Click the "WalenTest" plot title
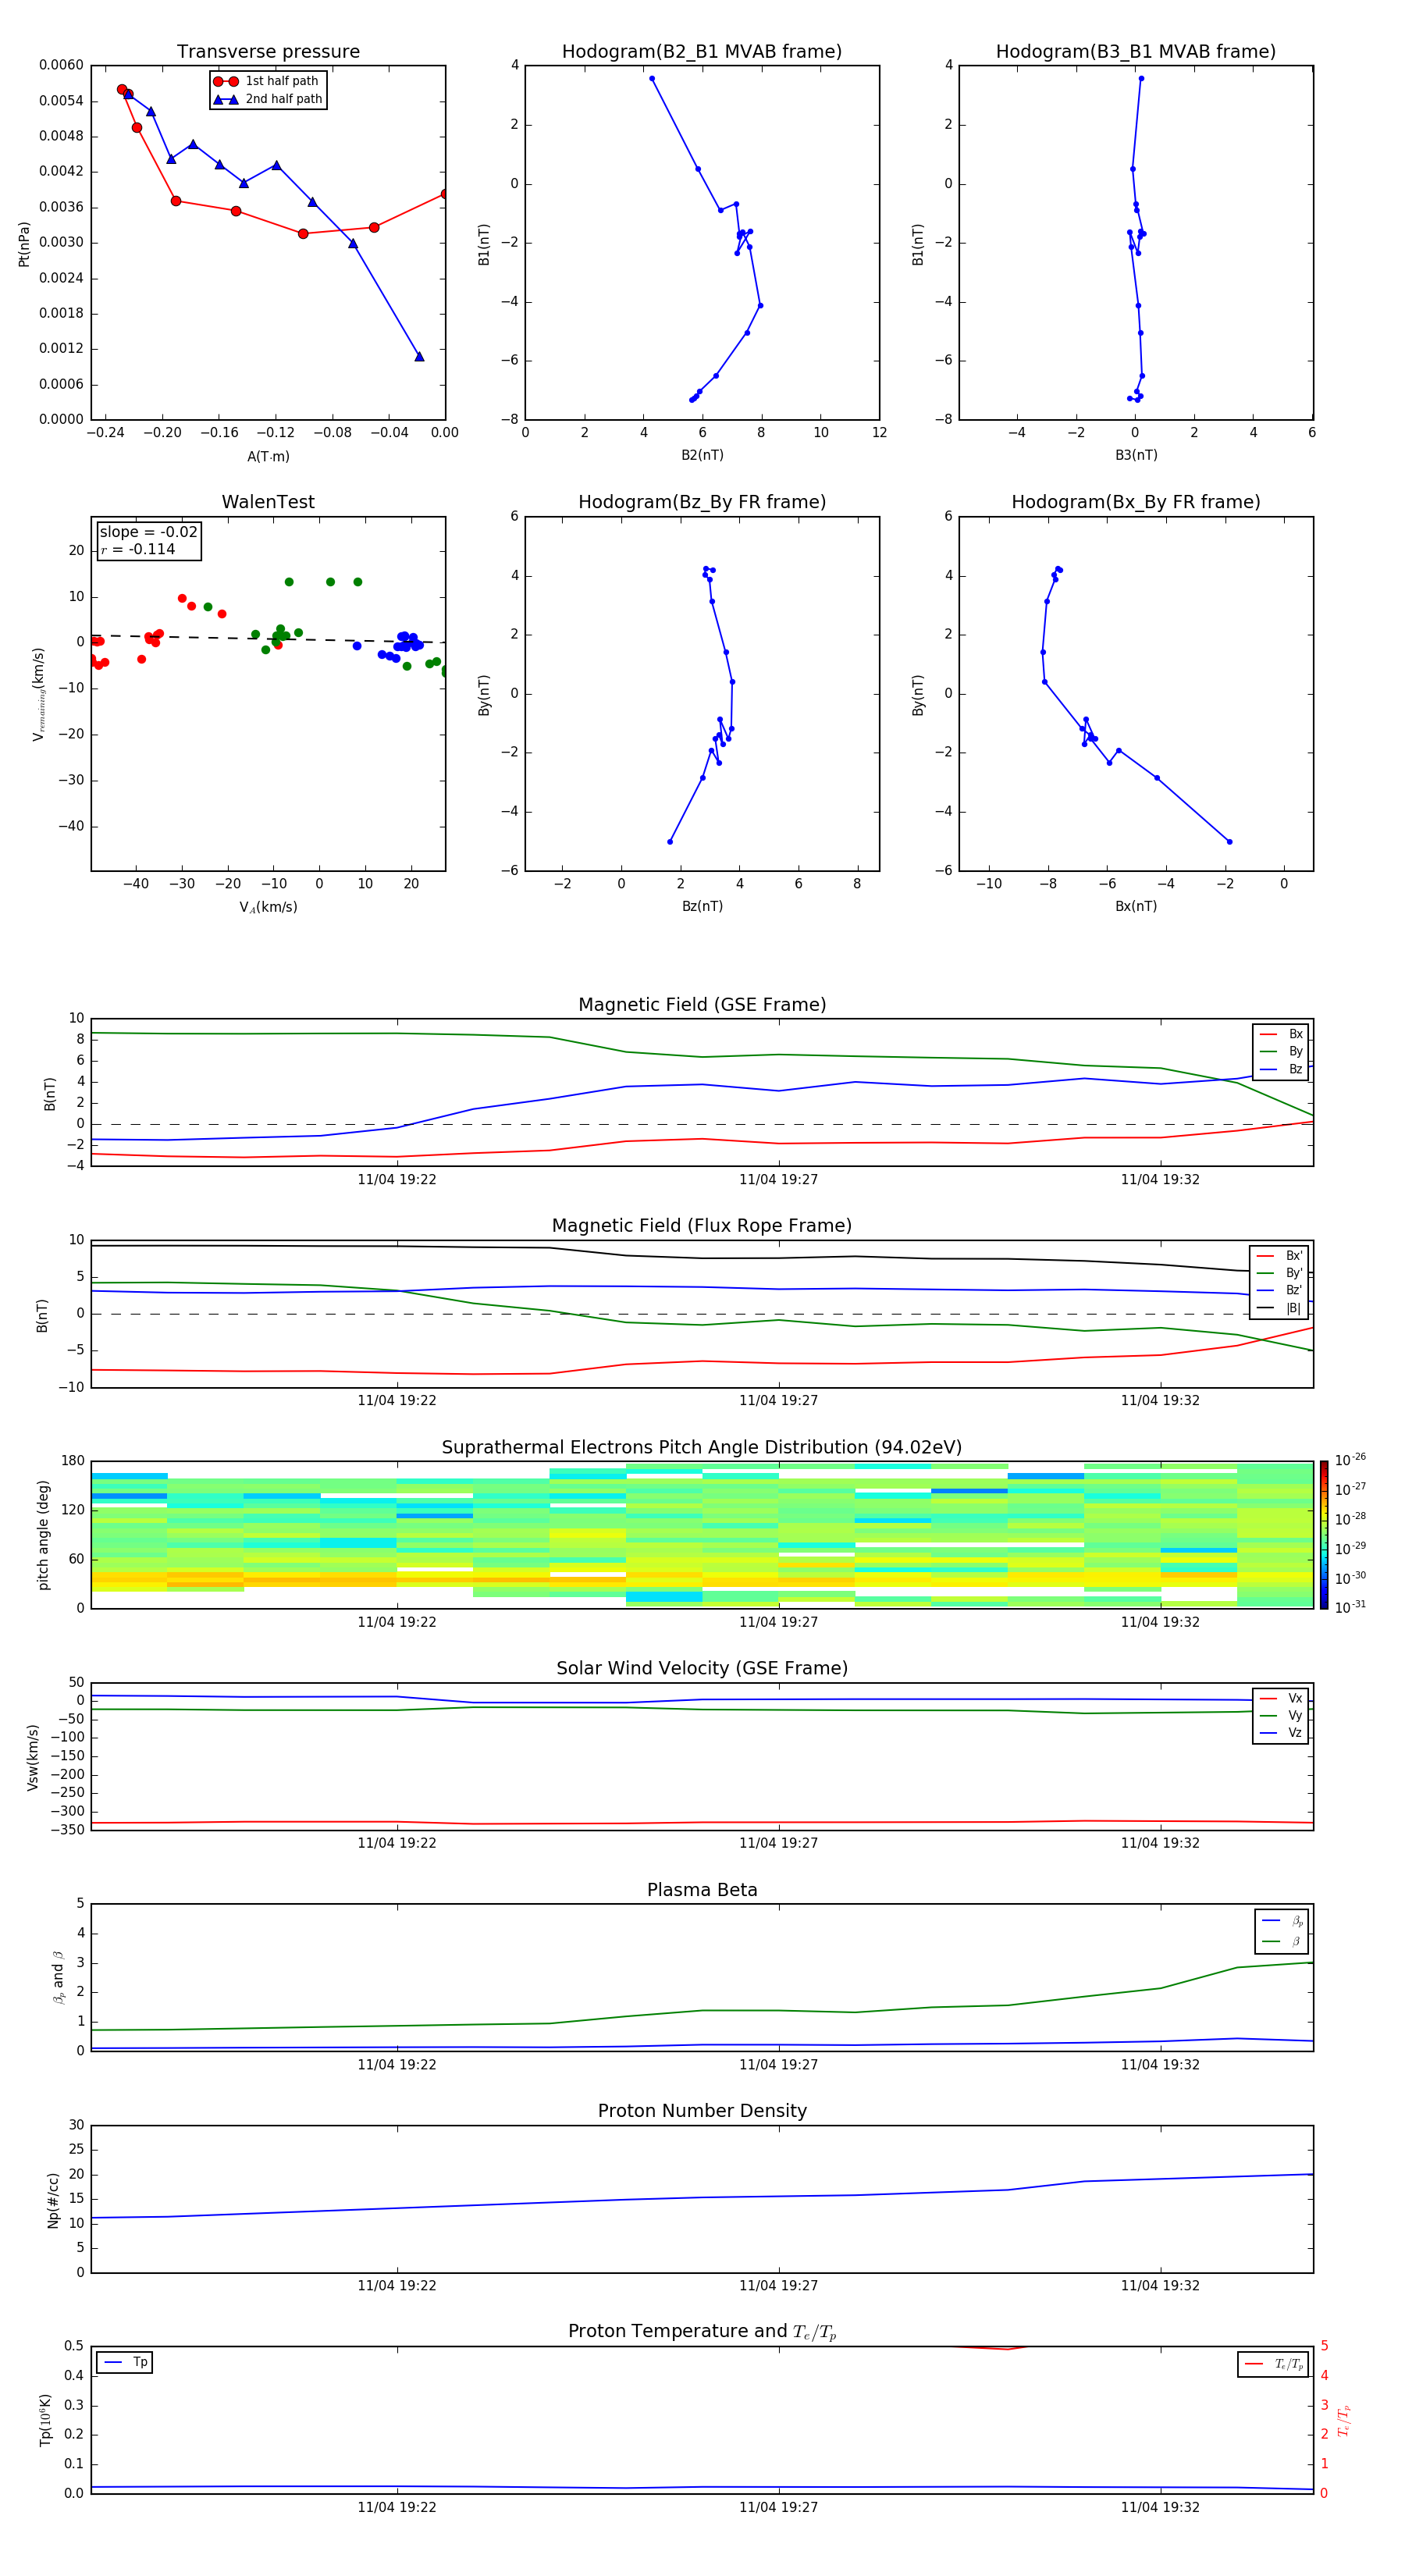 tap(268, 502)
